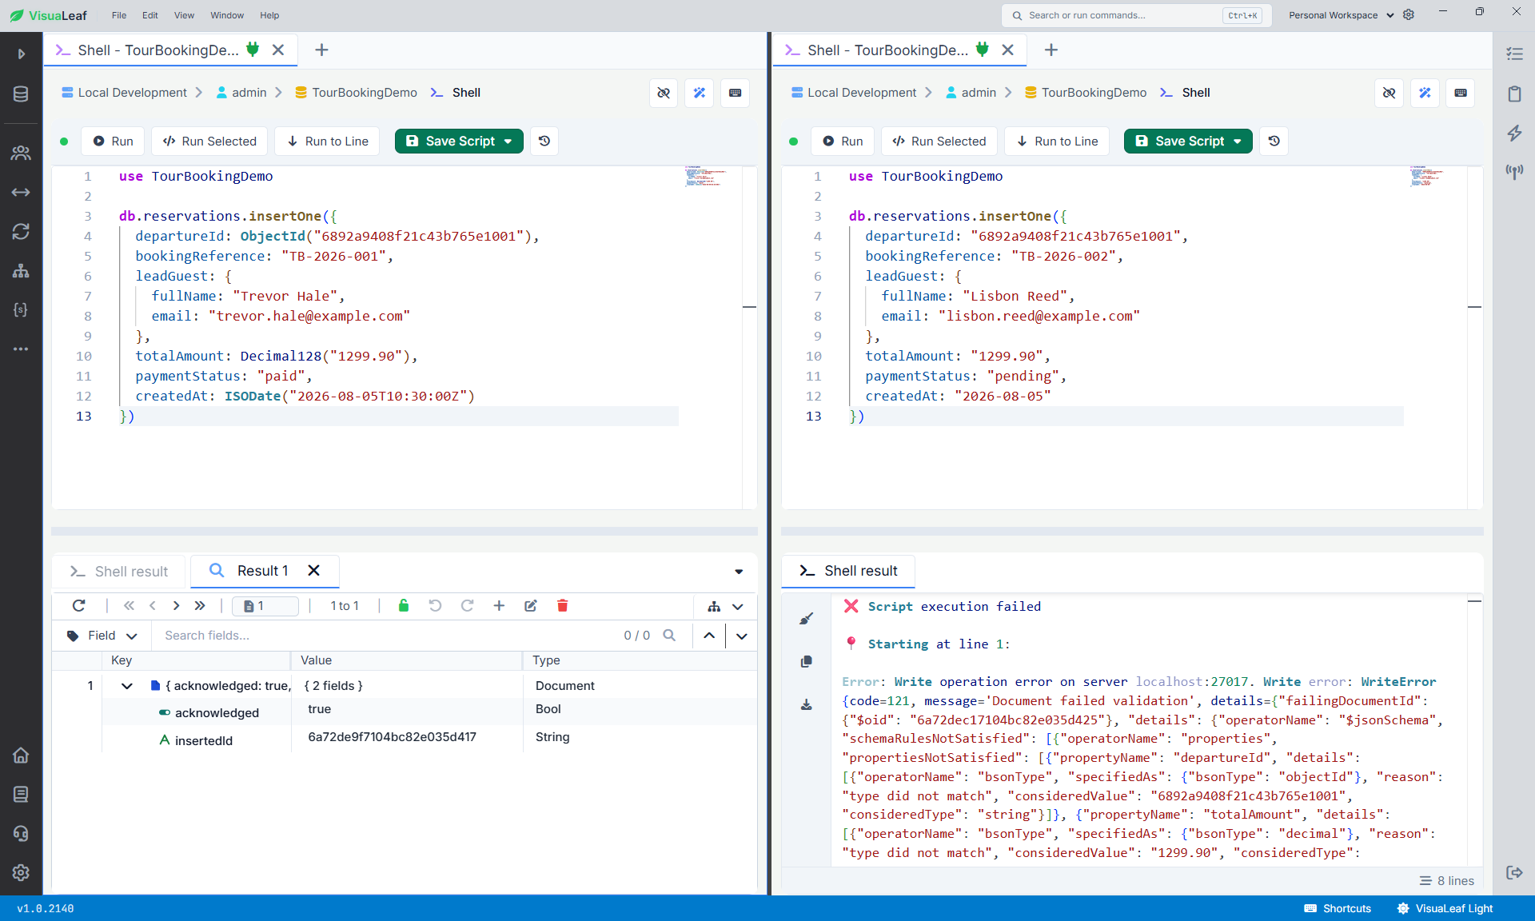Toggle the hidden-eye icon in left pane

[x=664, y=93]
